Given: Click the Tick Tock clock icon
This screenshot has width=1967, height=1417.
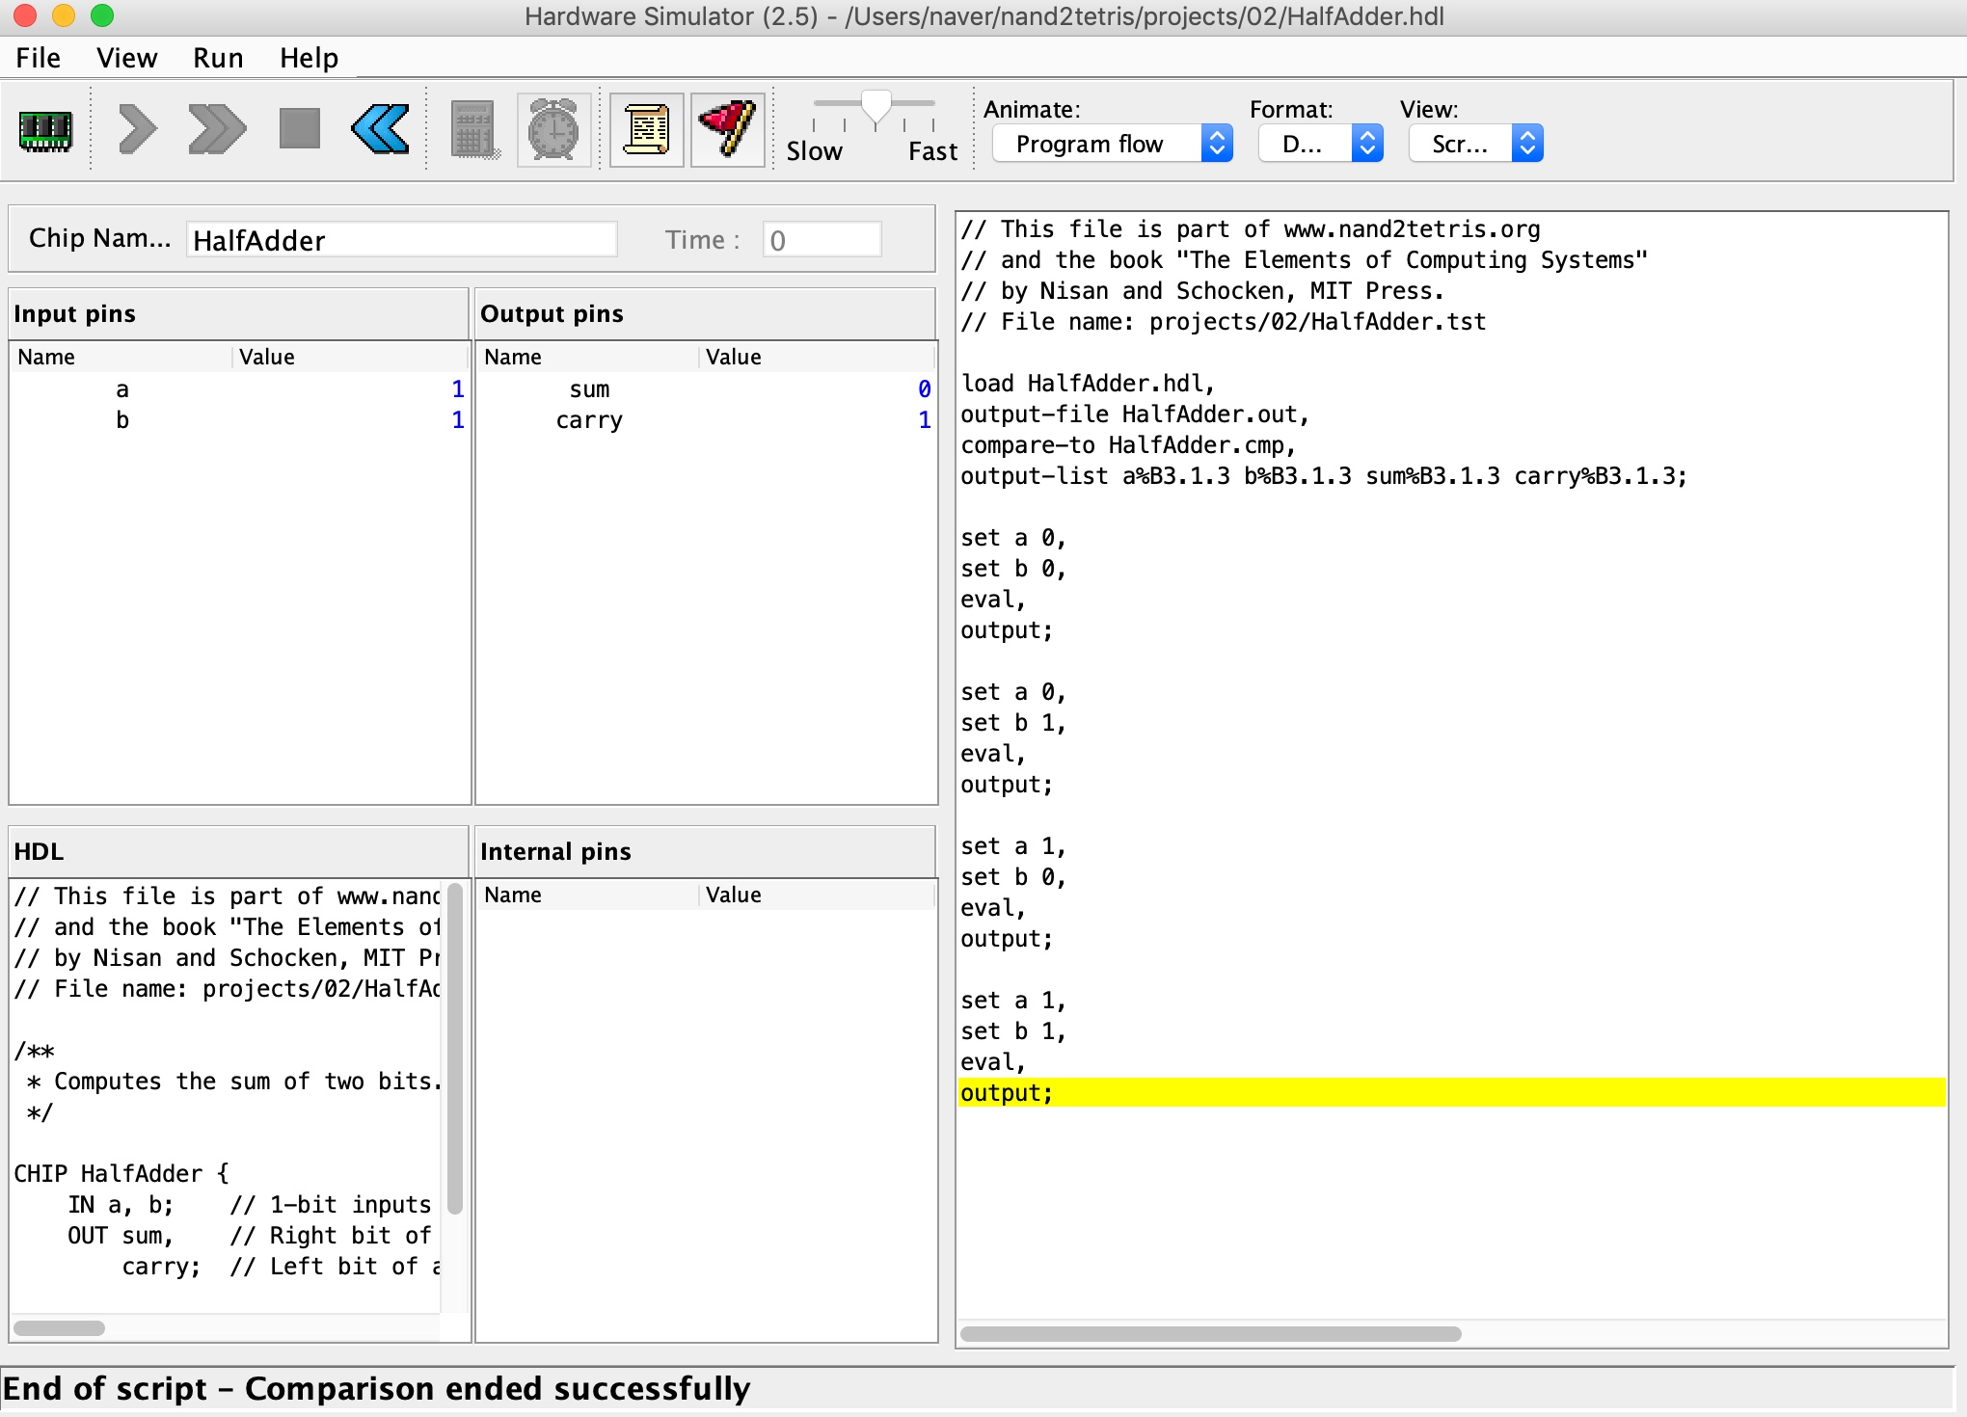Looking at the screenshot, I should click(554, 129).
